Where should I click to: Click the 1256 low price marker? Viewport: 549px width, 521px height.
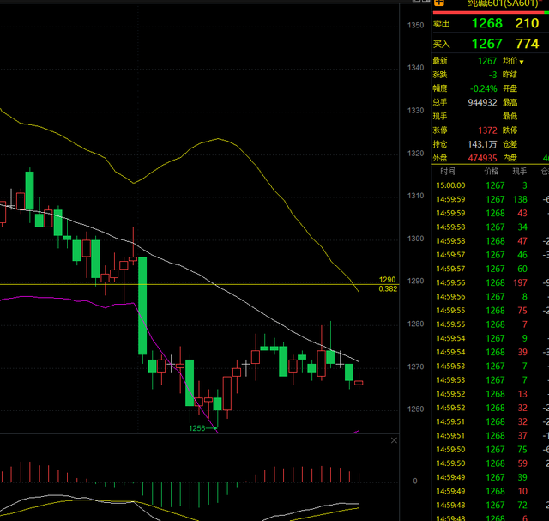point(198,427)
